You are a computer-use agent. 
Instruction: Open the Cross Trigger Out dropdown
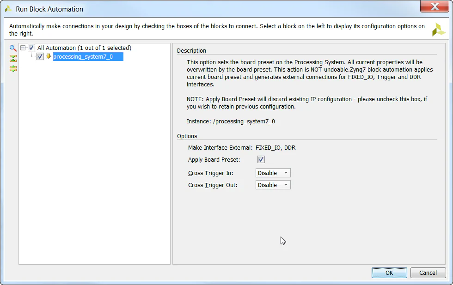click(273, 184)
